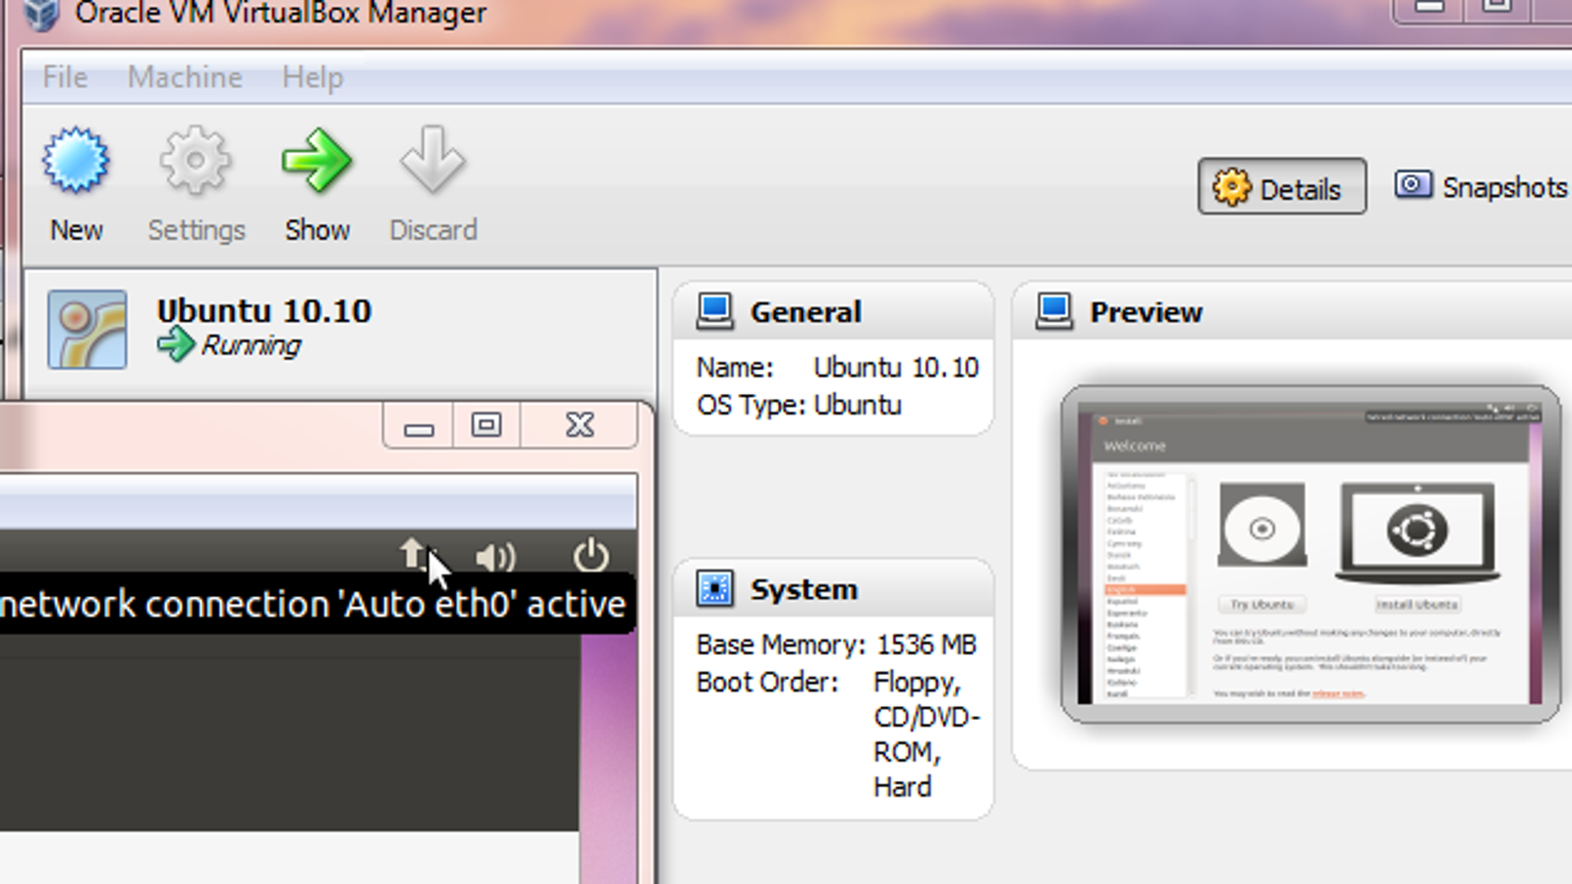The width and height of the screenshot is (1572, 884).
Task: Open Settings from the toolbar
Action: pos(196,185)
